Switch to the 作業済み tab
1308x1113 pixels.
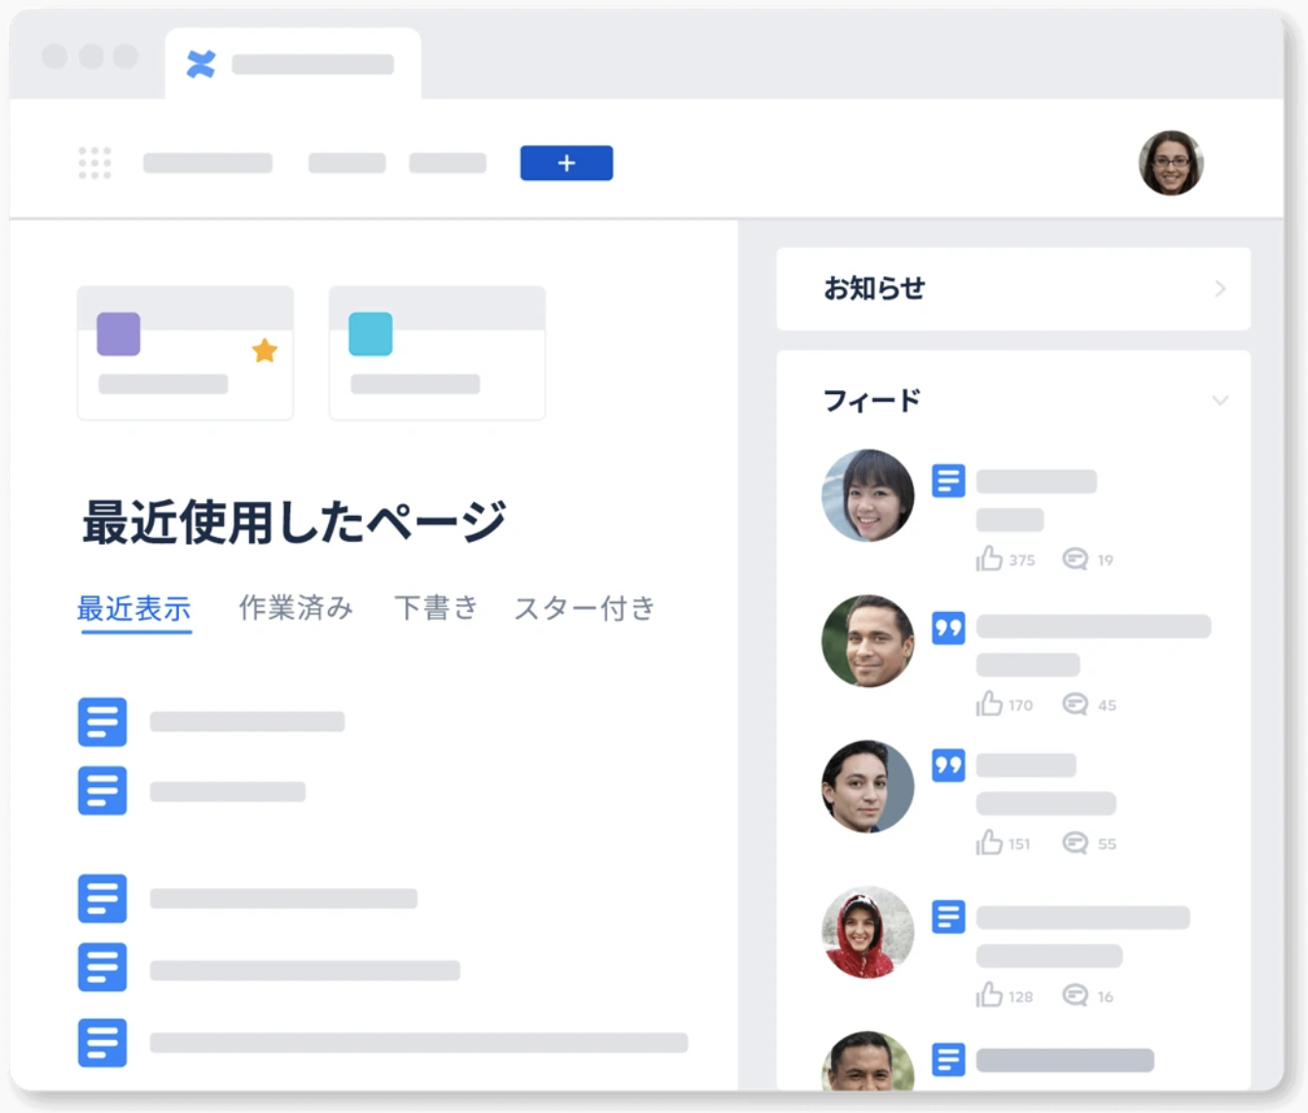296,609
